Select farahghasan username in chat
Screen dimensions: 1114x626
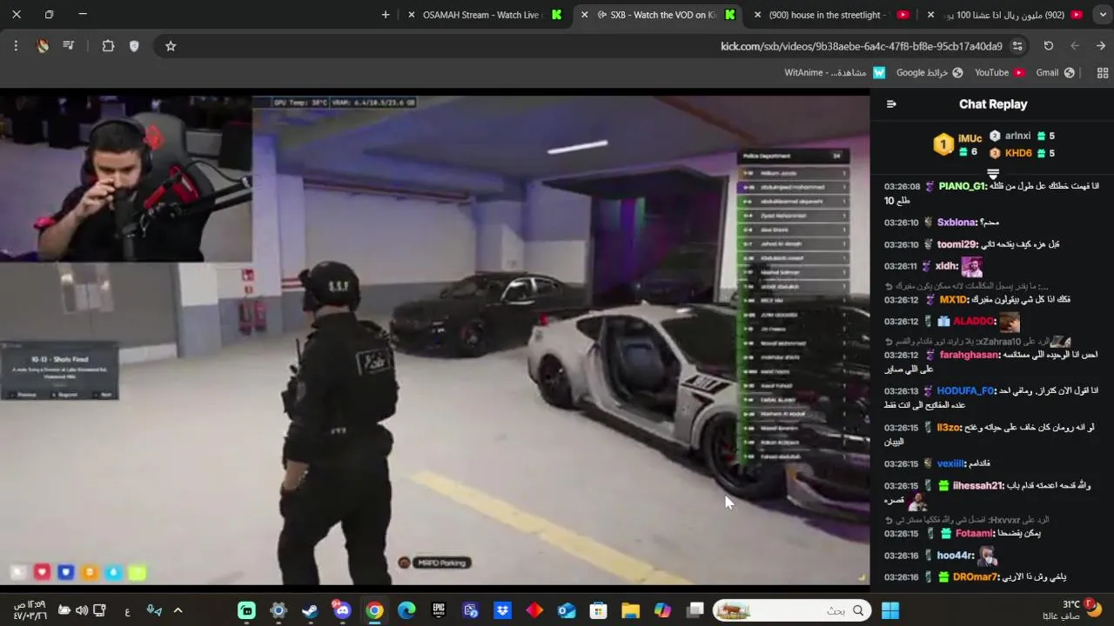[x=969, y=355]
